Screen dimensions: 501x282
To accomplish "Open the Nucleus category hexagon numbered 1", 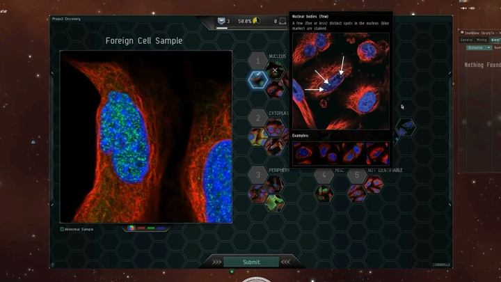I will pyautogui.click(x=258, y=61).
